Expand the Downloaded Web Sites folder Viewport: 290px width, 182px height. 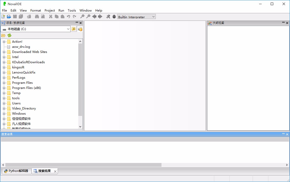4,52
